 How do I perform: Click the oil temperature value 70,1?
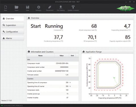pos(92,37)
